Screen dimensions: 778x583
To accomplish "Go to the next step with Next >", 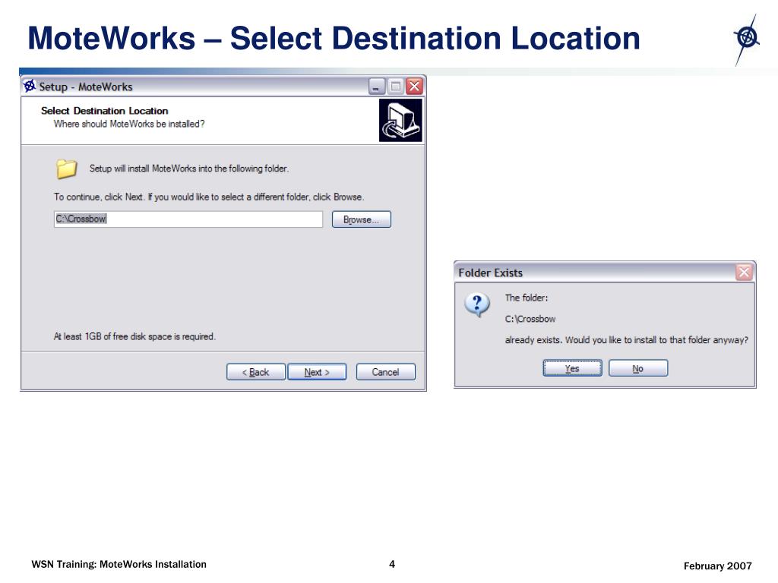I will coord(317,372).
